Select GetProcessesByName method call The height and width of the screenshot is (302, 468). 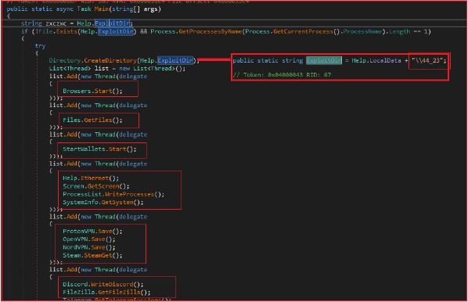[210, 31]
